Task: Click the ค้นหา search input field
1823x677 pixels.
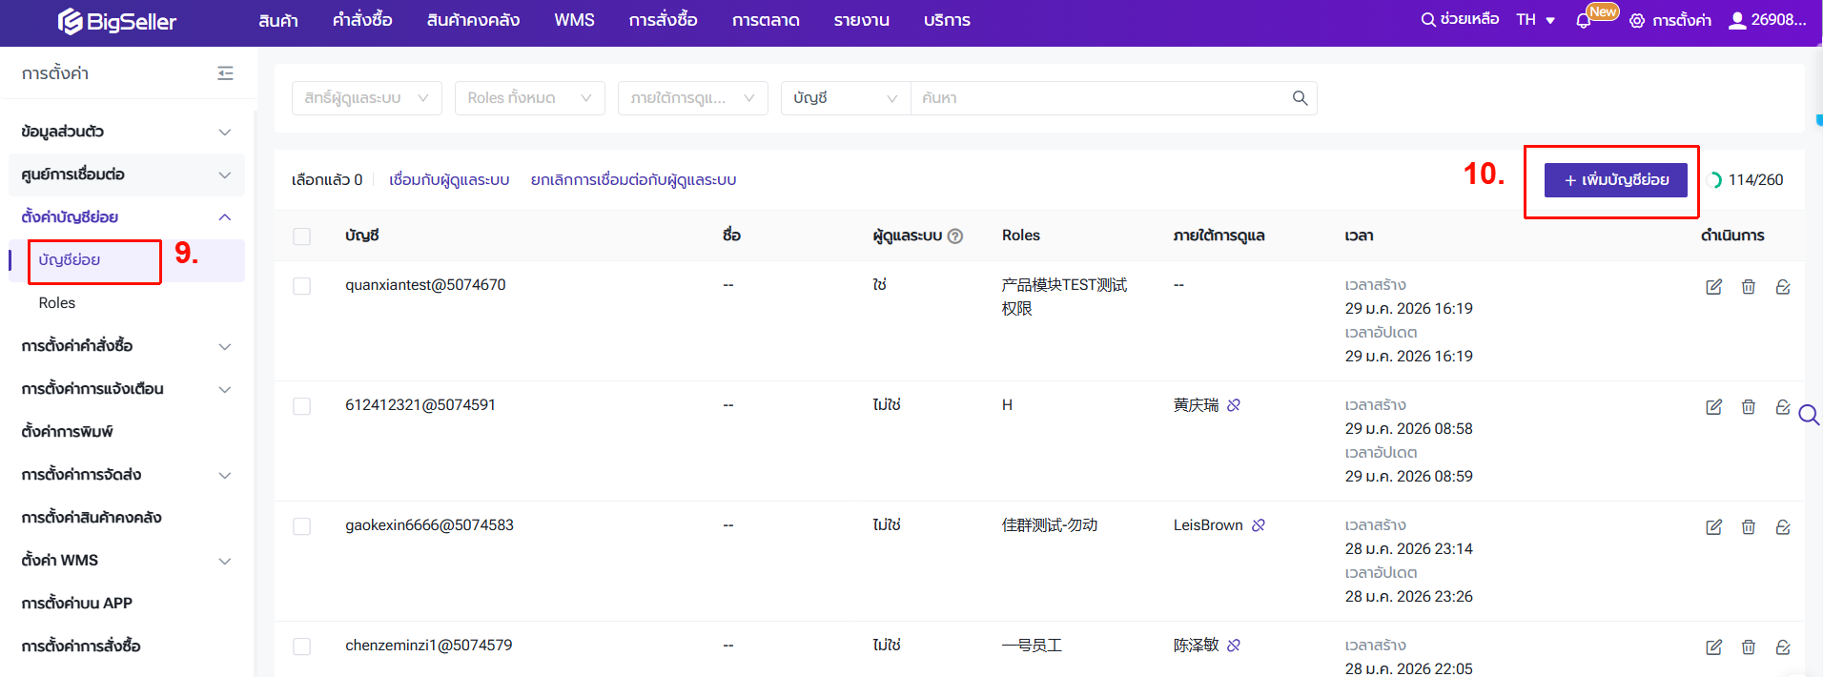Action: click(x=1096, y=98)
